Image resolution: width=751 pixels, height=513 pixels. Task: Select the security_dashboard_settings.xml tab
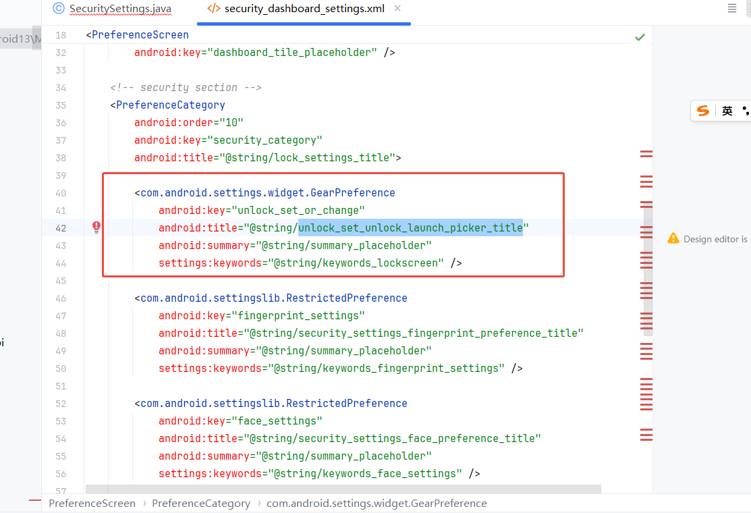point(304,9)
